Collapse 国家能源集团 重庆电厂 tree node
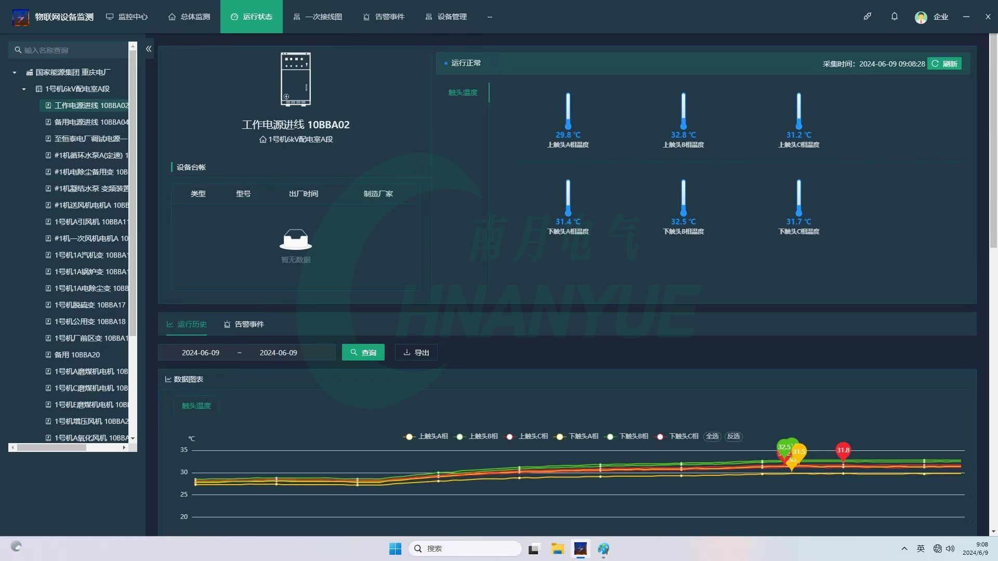 tap(15, 73)
